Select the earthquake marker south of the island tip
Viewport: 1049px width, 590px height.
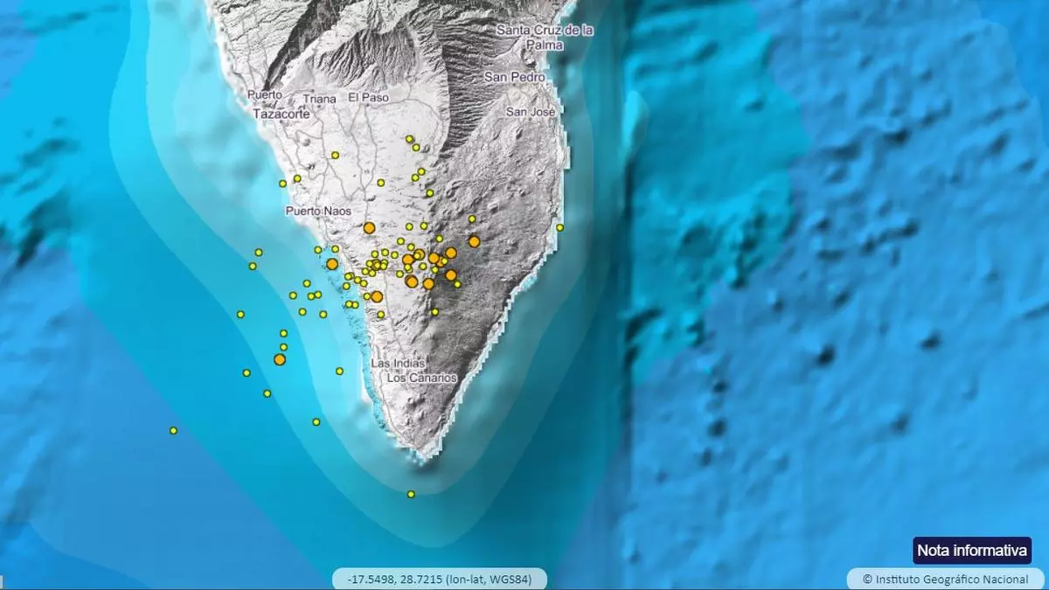(x=411, y=494)
